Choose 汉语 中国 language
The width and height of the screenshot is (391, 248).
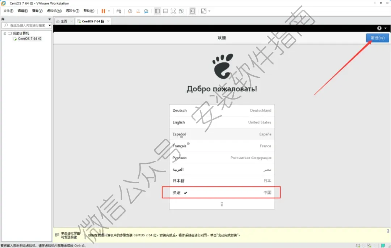pyautogui.click(x=222, y=192)
